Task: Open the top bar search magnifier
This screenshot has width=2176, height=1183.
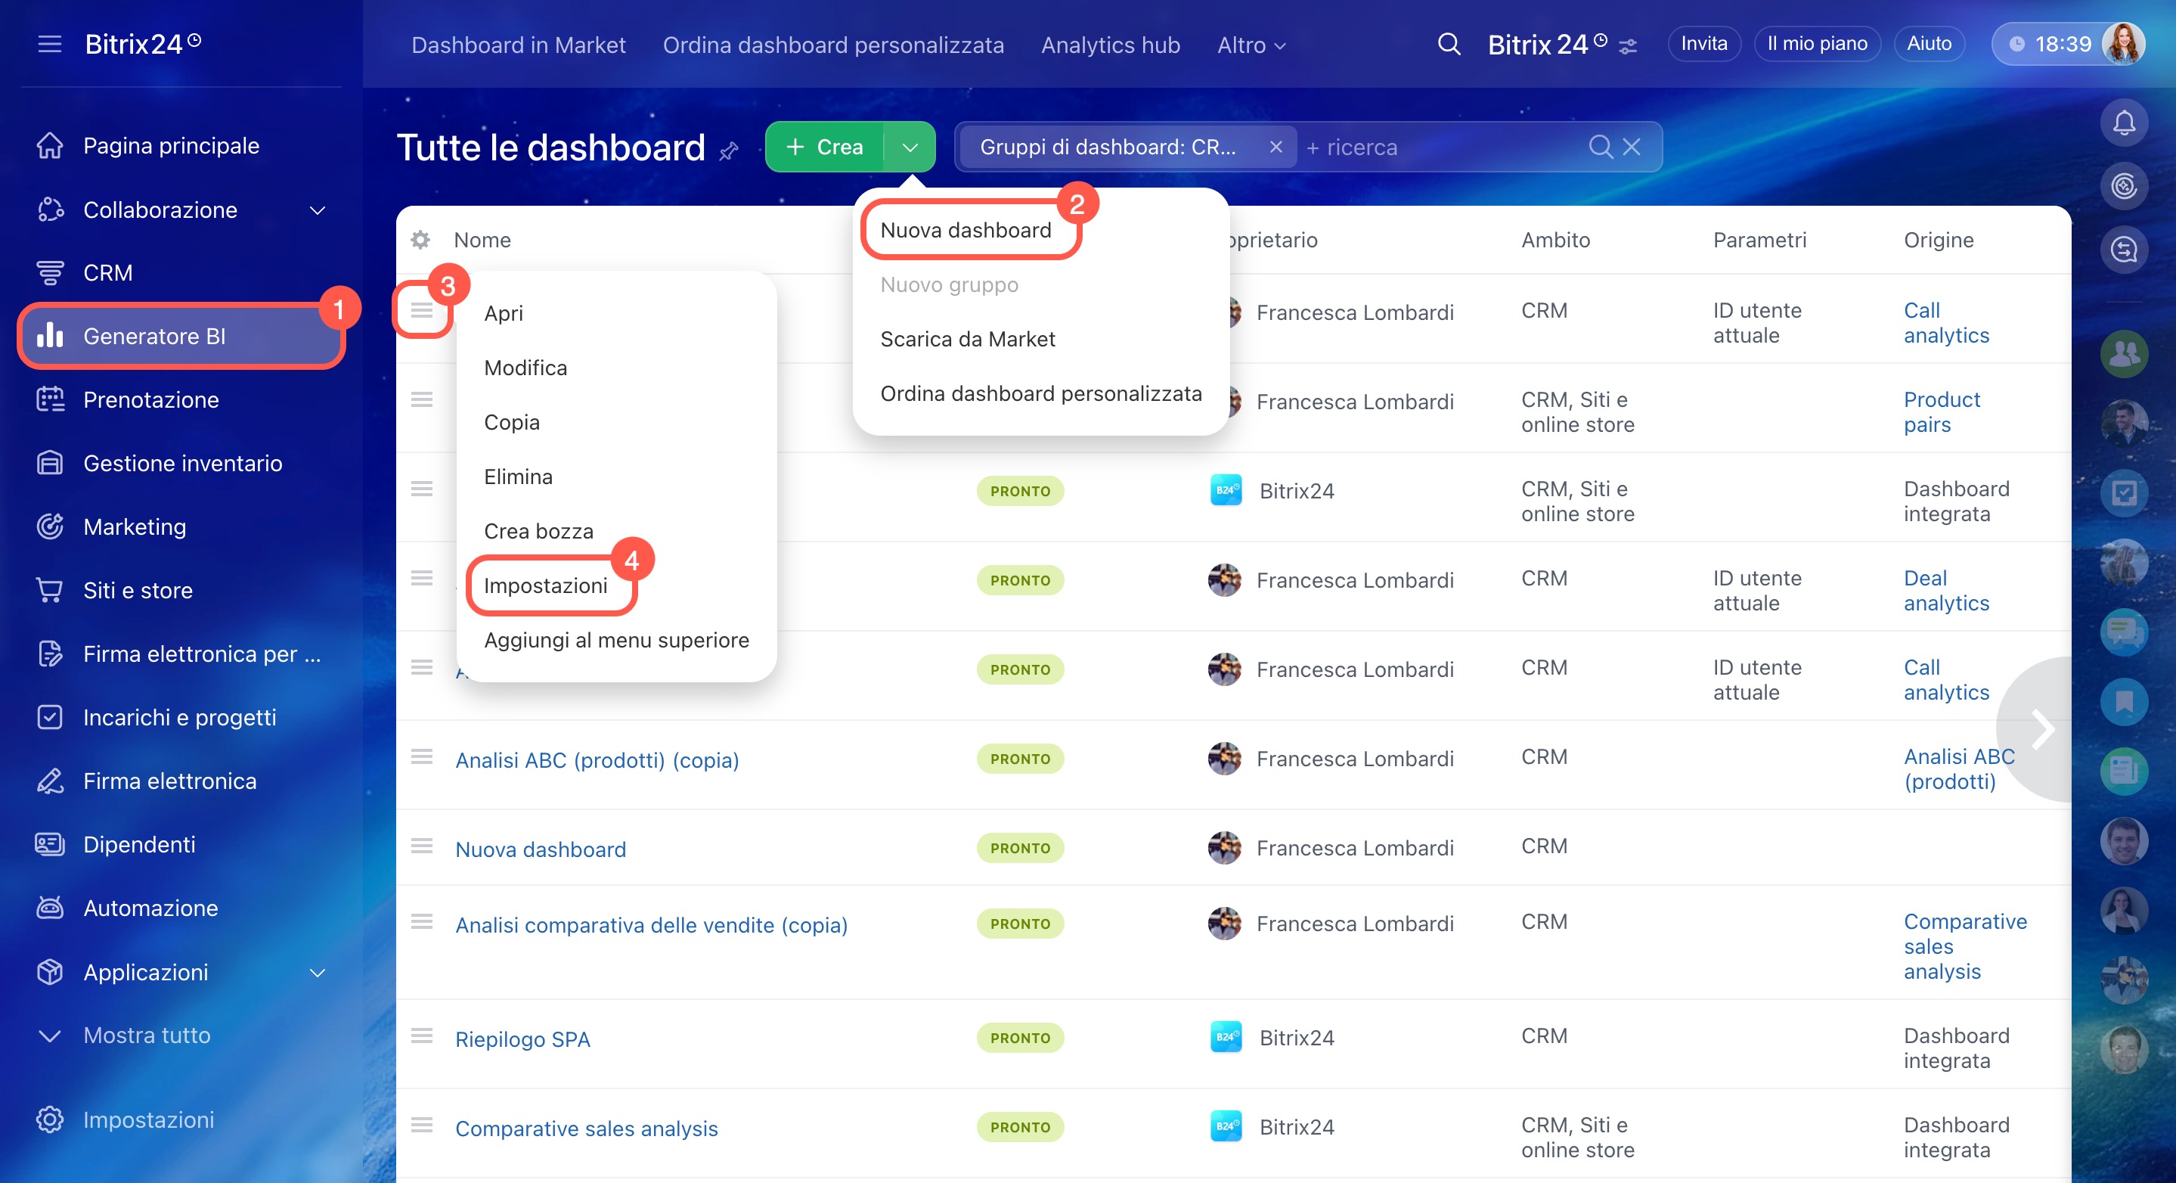Action: pos(1449,44)
